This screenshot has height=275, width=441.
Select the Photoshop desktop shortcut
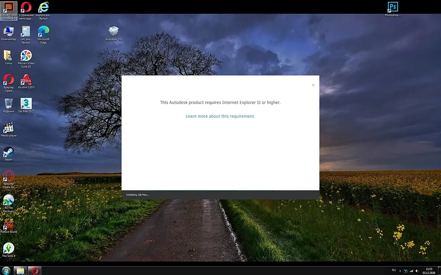click(393, 9)
